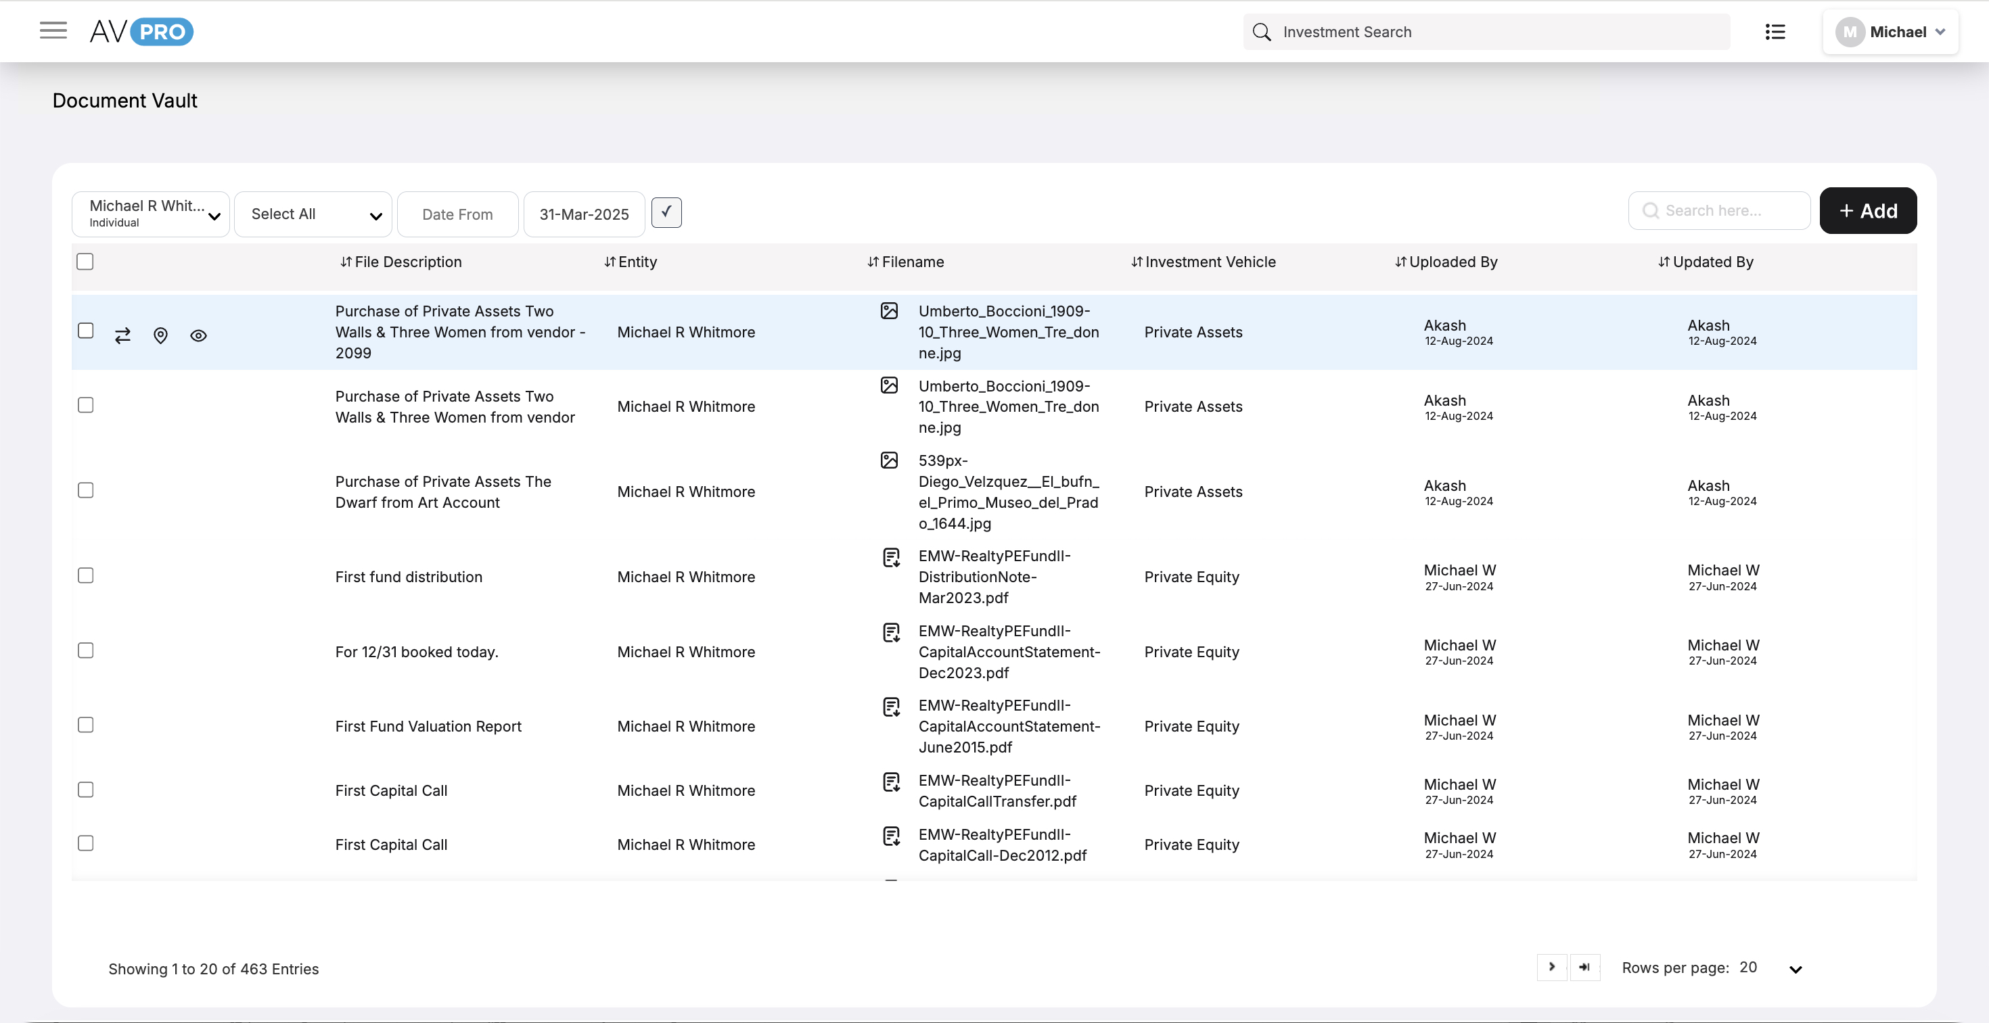1989x1023 pixels.
Task: Click the Investment Search field
Action: 1486,32
